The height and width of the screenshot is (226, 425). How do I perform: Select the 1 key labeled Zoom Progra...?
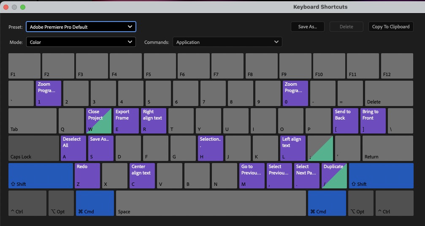49,93
